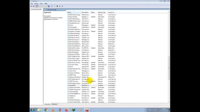Image resolution: width=200 pixels, height=112 pixels.
Task: Select the System Event Notification service
Action: 92,87
